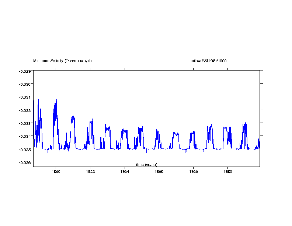Click the -0.034 y-axis tick label
The height and width of the screenshot is (226, 292).
click(25, 136)
